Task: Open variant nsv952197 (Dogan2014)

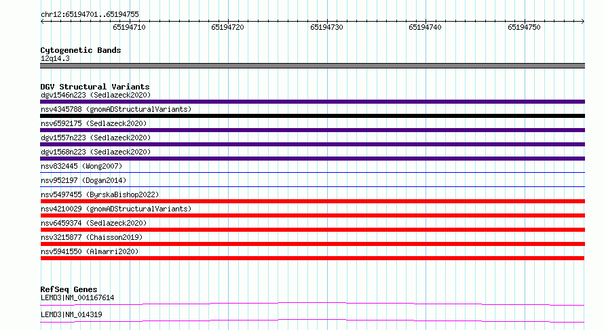Action: [x=83, y=180]
